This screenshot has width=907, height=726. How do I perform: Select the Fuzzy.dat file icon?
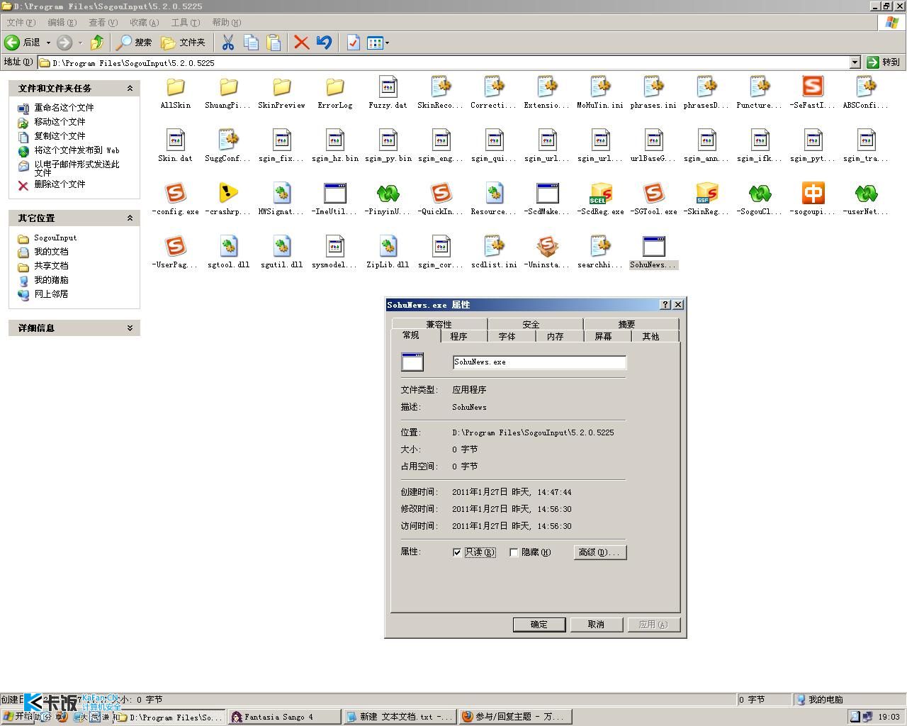point(388,87)
